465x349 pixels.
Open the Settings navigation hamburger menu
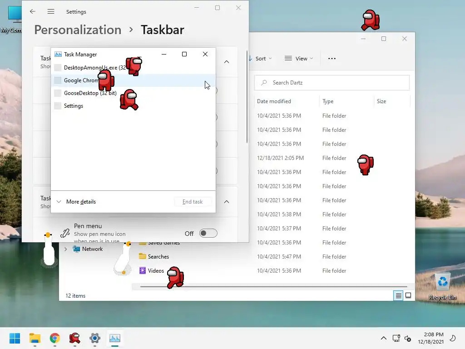[x=51, y=11]
